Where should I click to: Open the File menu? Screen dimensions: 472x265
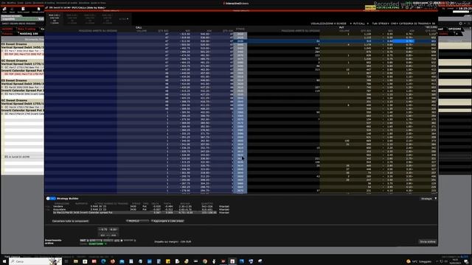click(4, 3)
